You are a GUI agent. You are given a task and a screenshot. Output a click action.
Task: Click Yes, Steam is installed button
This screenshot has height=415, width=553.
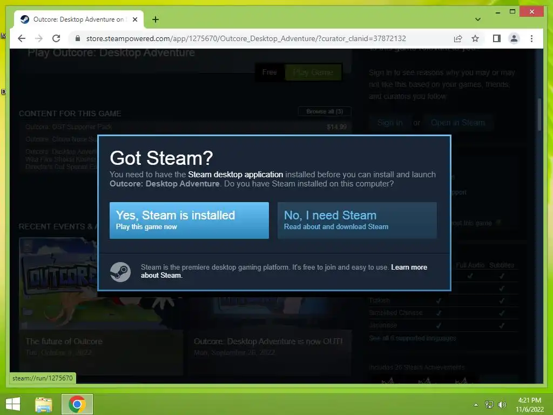(189, 220)
